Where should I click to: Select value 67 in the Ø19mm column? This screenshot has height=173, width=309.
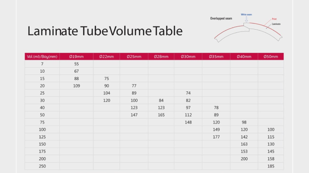[76, 71]
